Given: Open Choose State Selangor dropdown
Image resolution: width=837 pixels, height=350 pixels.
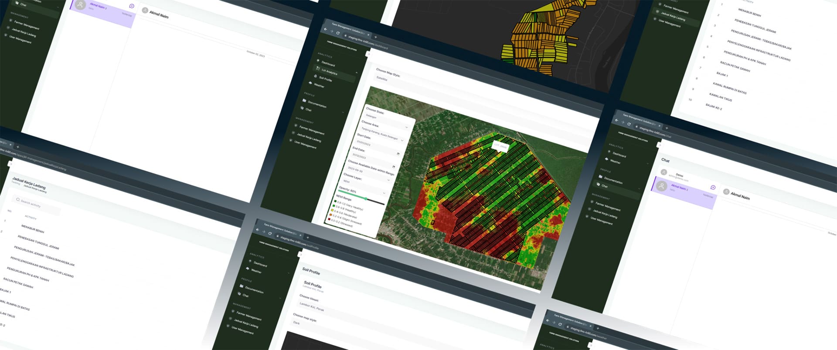Looking at the screenshot, I should [387, 121].
